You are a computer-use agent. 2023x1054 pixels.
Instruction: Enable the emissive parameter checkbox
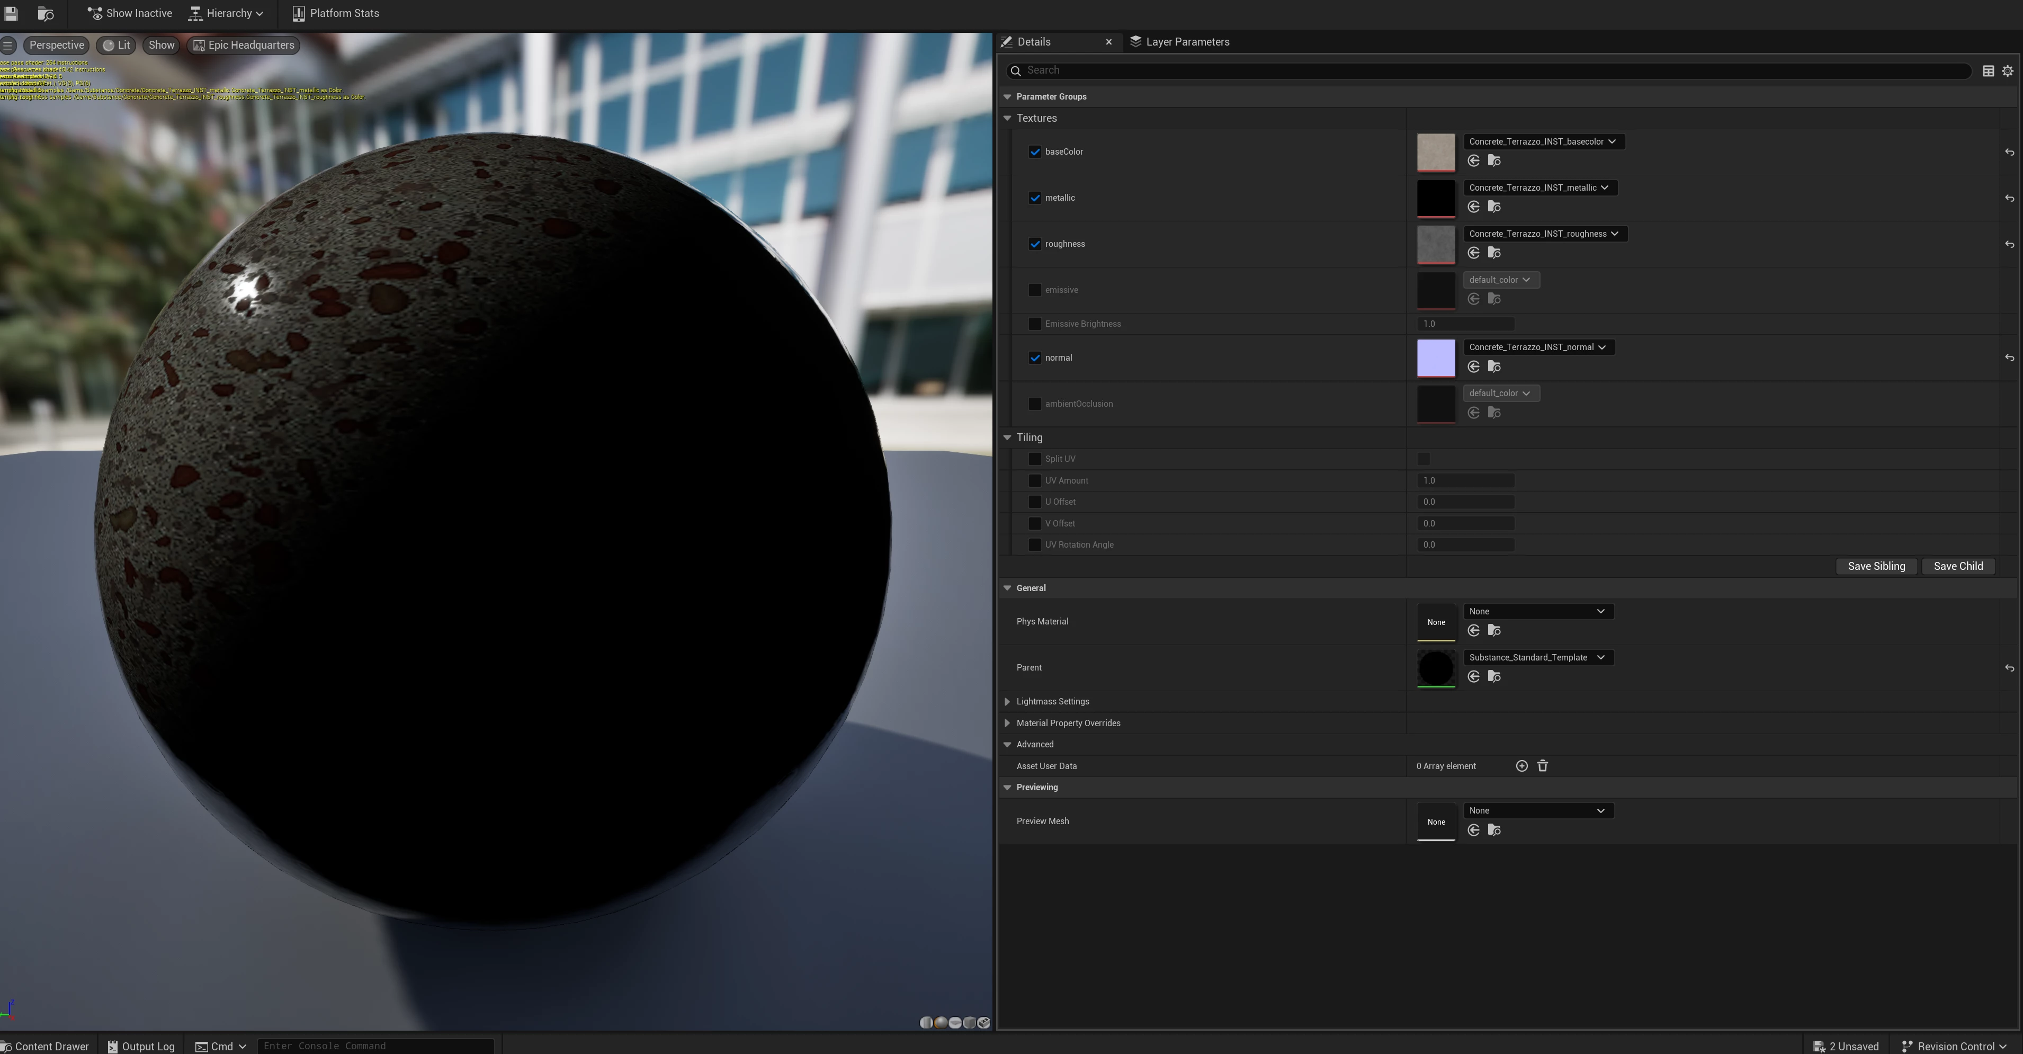click(x=1034, y=290)
